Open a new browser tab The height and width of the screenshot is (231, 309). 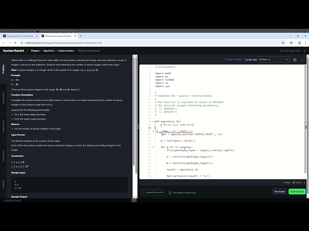[81, 36]
